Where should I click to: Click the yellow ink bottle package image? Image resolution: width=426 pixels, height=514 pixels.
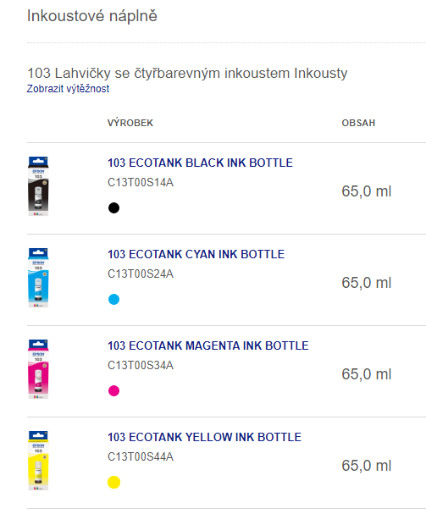coord(38,461)
